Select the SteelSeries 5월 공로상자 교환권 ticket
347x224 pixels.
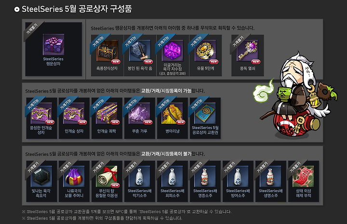205,113
